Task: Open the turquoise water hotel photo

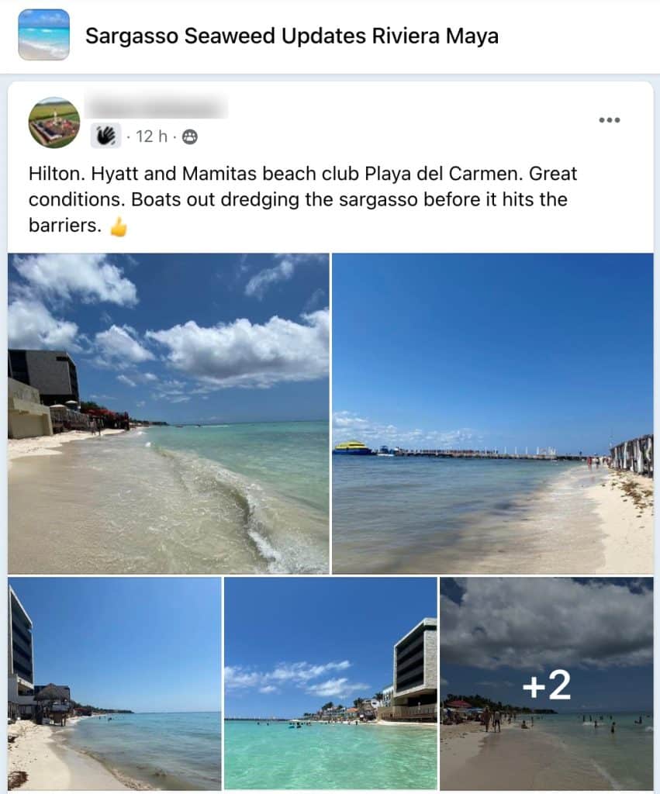Action: (x=330, y=684)
